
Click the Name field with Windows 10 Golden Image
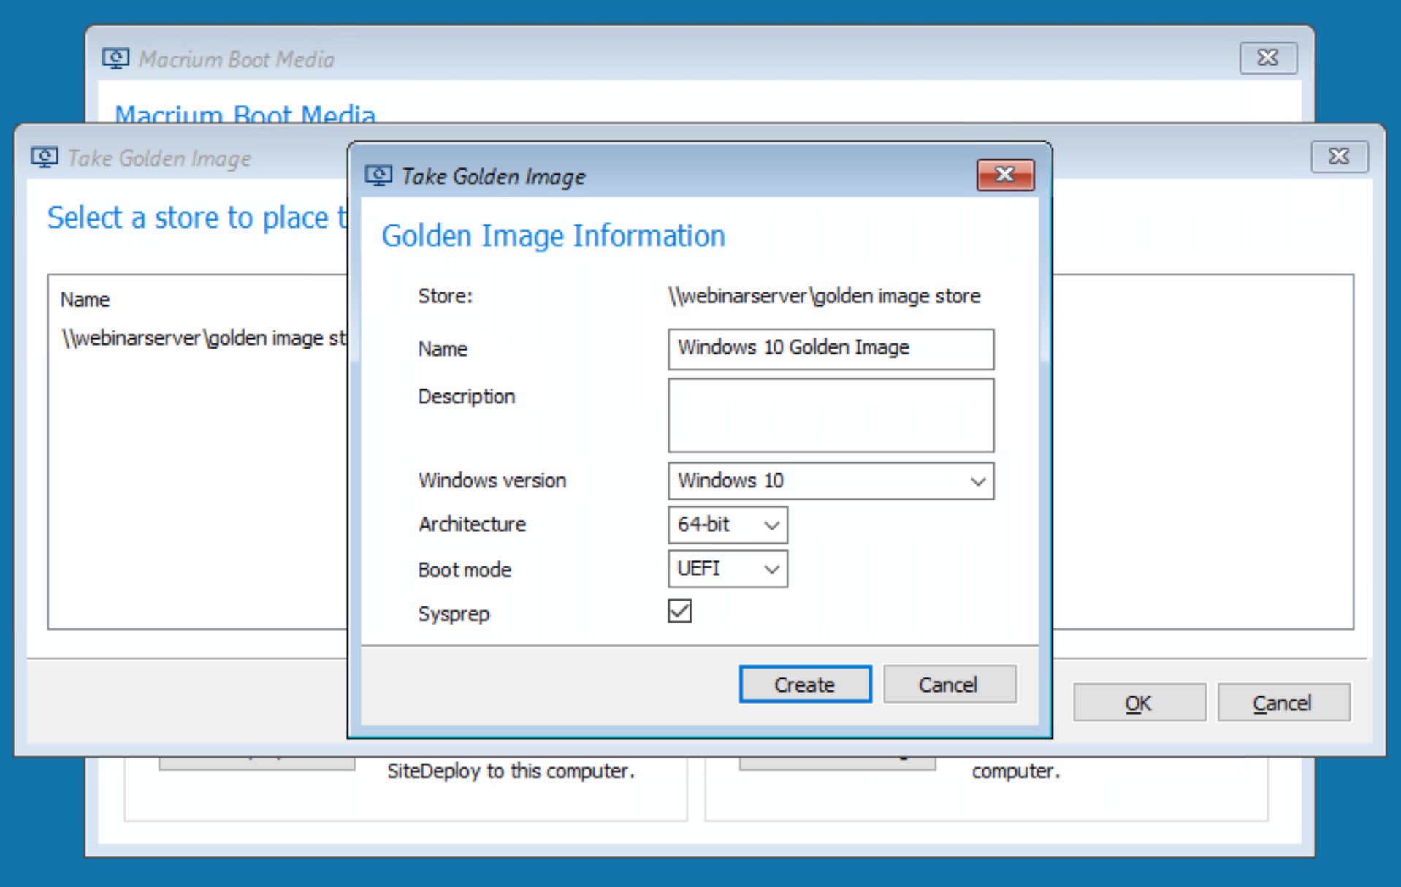click(831, 349)
